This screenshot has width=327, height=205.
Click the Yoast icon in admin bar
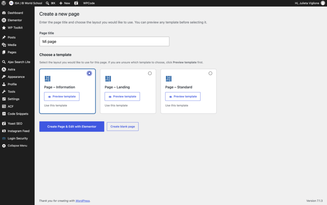(76, 3)
